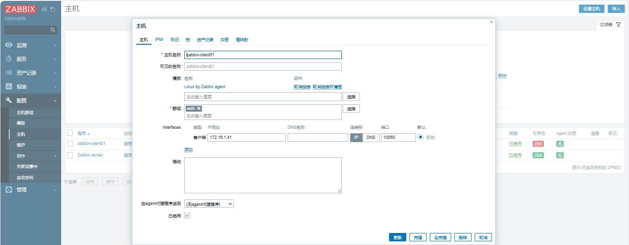629x245 pixels.
Task: Click the Linux by Zabbix agent link
Action: (205, 87)
